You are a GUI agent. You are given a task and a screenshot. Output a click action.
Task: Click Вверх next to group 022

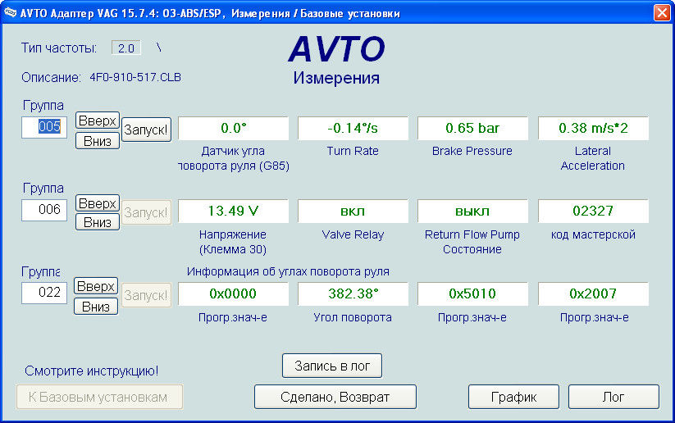pos(96,286)
